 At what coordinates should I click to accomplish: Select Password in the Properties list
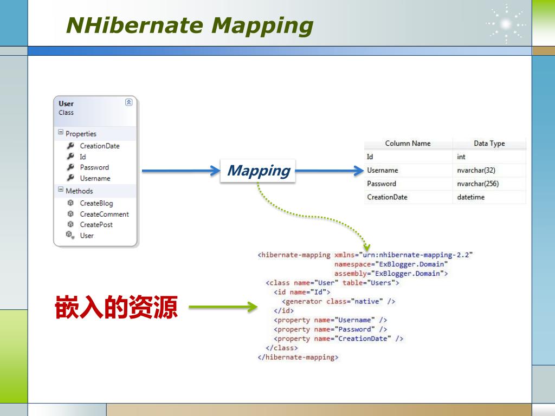point(94,167)
